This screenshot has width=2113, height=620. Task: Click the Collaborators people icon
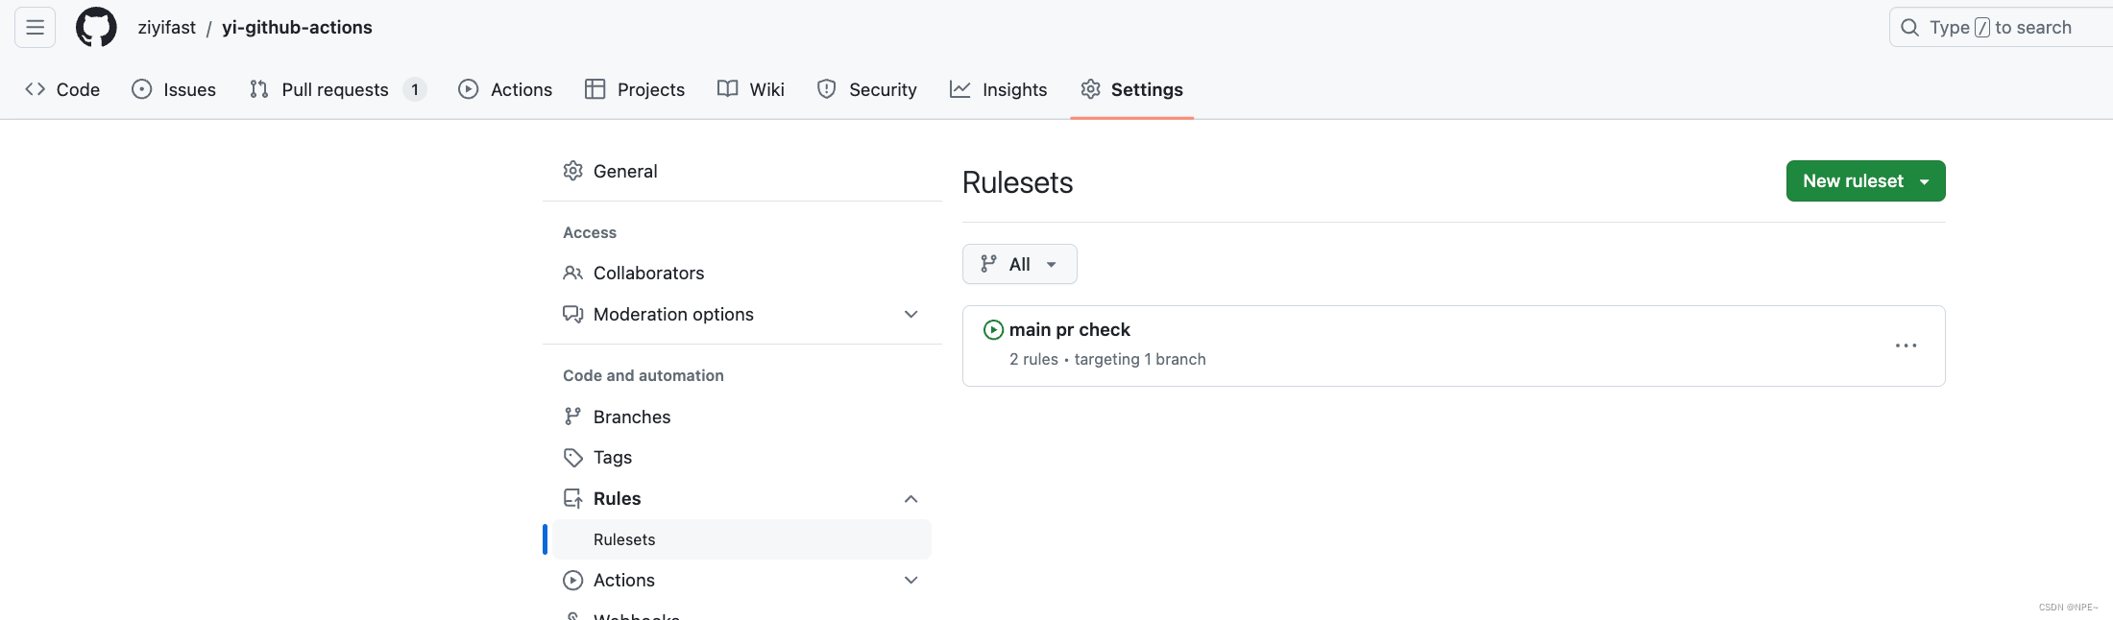point(573,274)
